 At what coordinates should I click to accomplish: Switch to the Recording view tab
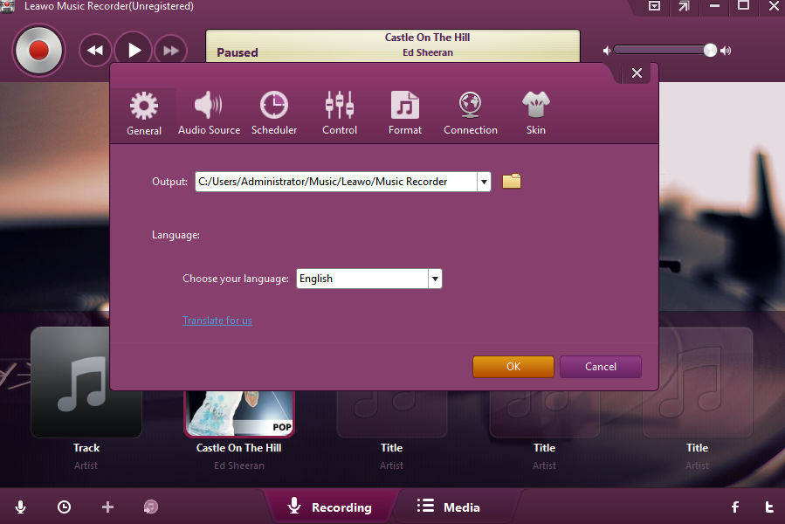pos(330,507)
